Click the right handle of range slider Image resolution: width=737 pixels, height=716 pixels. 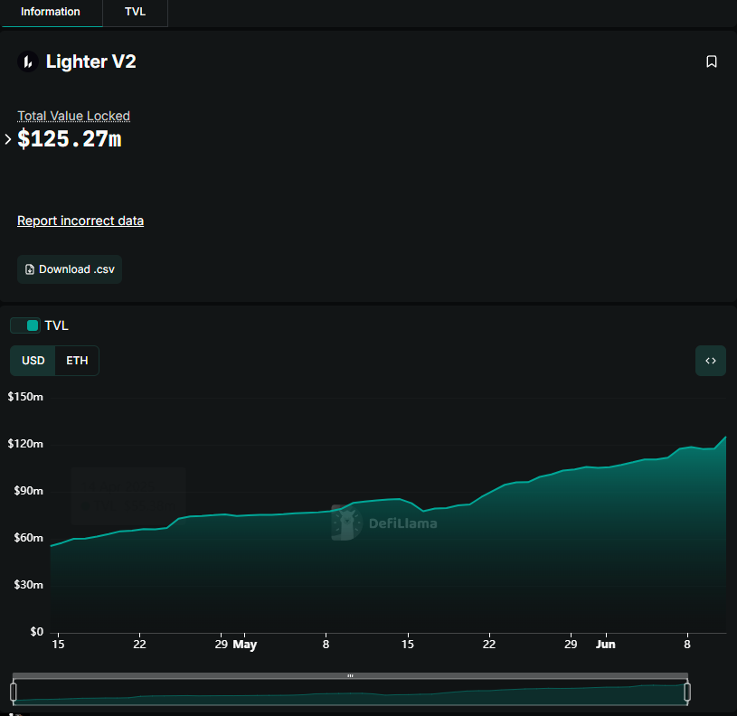point(687,692)
